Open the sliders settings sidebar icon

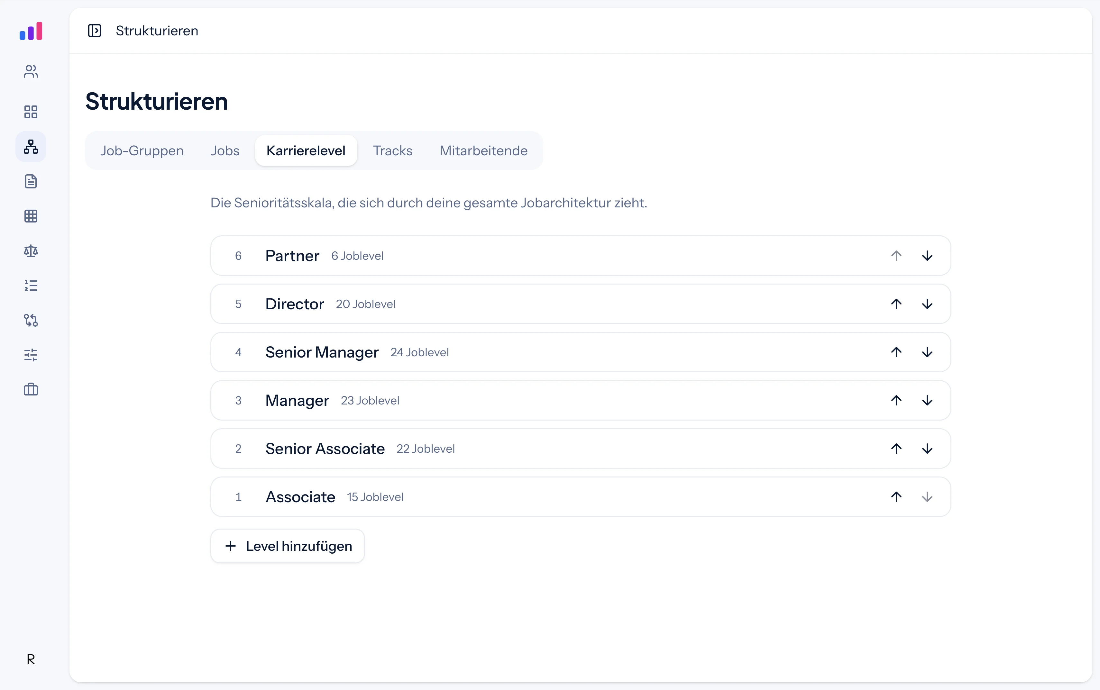(31, 355)
